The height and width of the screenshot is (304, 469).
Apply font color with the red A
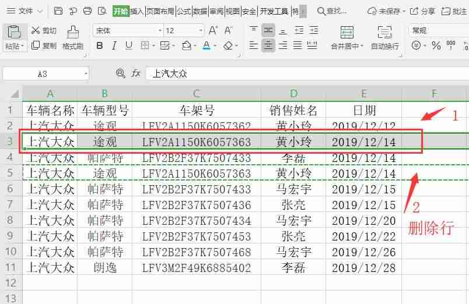(x=206, y=45)
